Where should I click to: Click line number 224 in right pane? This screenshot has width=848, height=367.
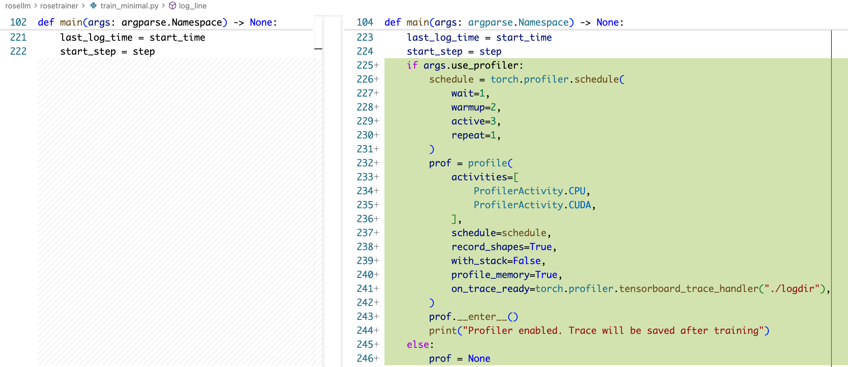click(365, 51)
